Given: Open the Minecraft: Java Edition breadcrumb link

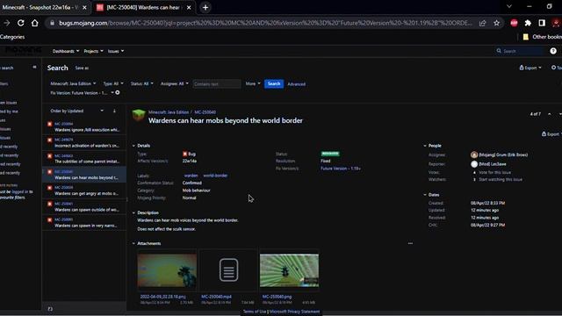Looking at the screenshot, I should pyautogui.click(x=169, y=112).
